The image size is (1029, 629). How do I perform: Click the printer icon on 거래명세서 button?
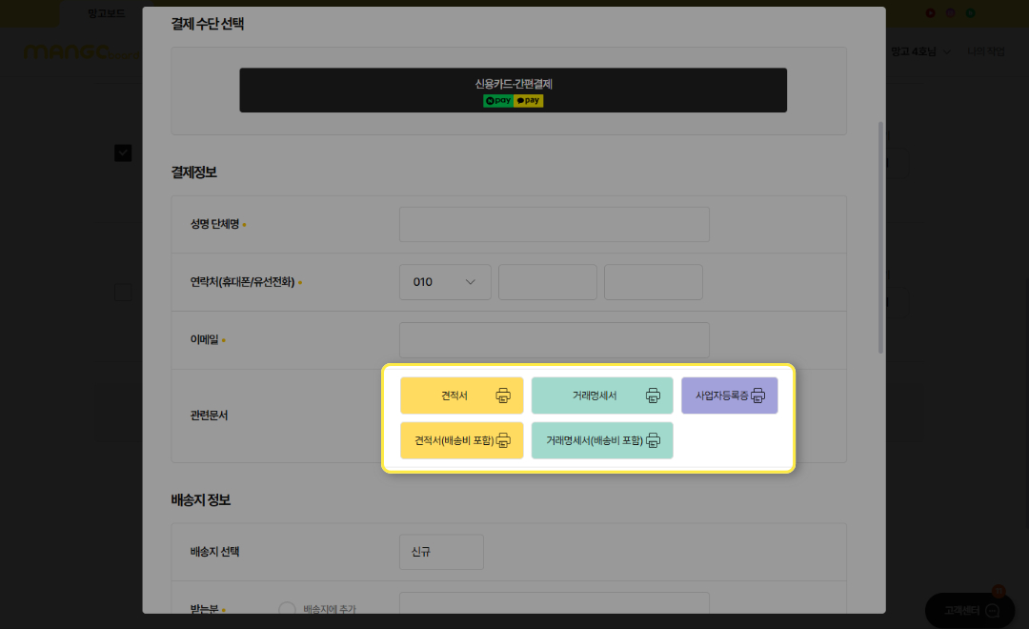653,396
